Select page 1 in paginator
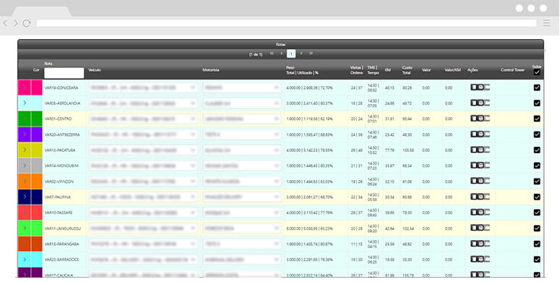This screenshot has height=282, width=560. [291, 54]
